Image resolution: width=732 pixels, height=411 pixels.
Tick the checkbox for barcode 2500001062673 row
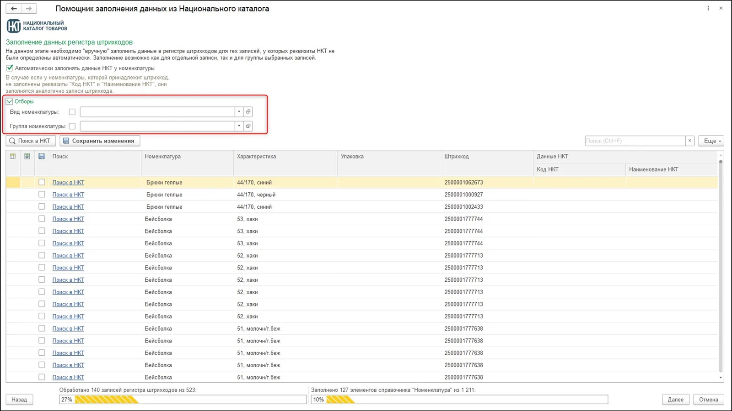pos(42,182)
